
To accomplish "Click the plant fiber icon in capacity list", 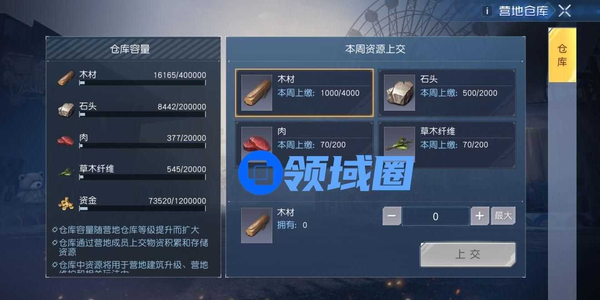I will (x=66, y=172).
